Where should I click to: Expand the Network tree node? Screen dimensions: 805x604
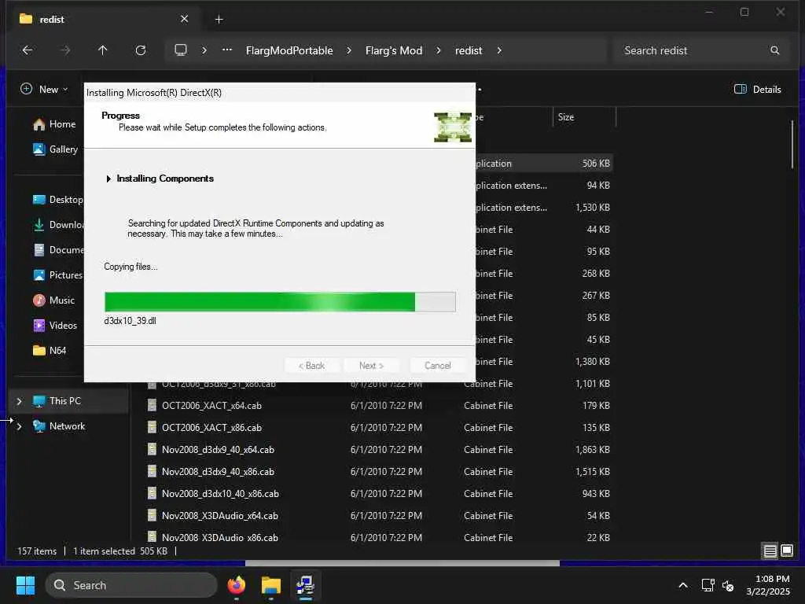click(19, 426)
